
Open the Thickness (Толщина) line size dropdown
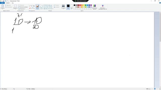[63, 7]
